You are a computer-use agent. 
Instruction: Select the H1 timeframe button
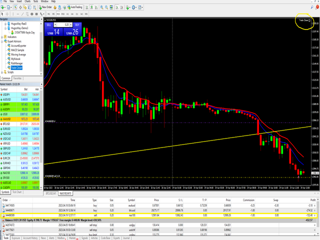pos(67,14)
